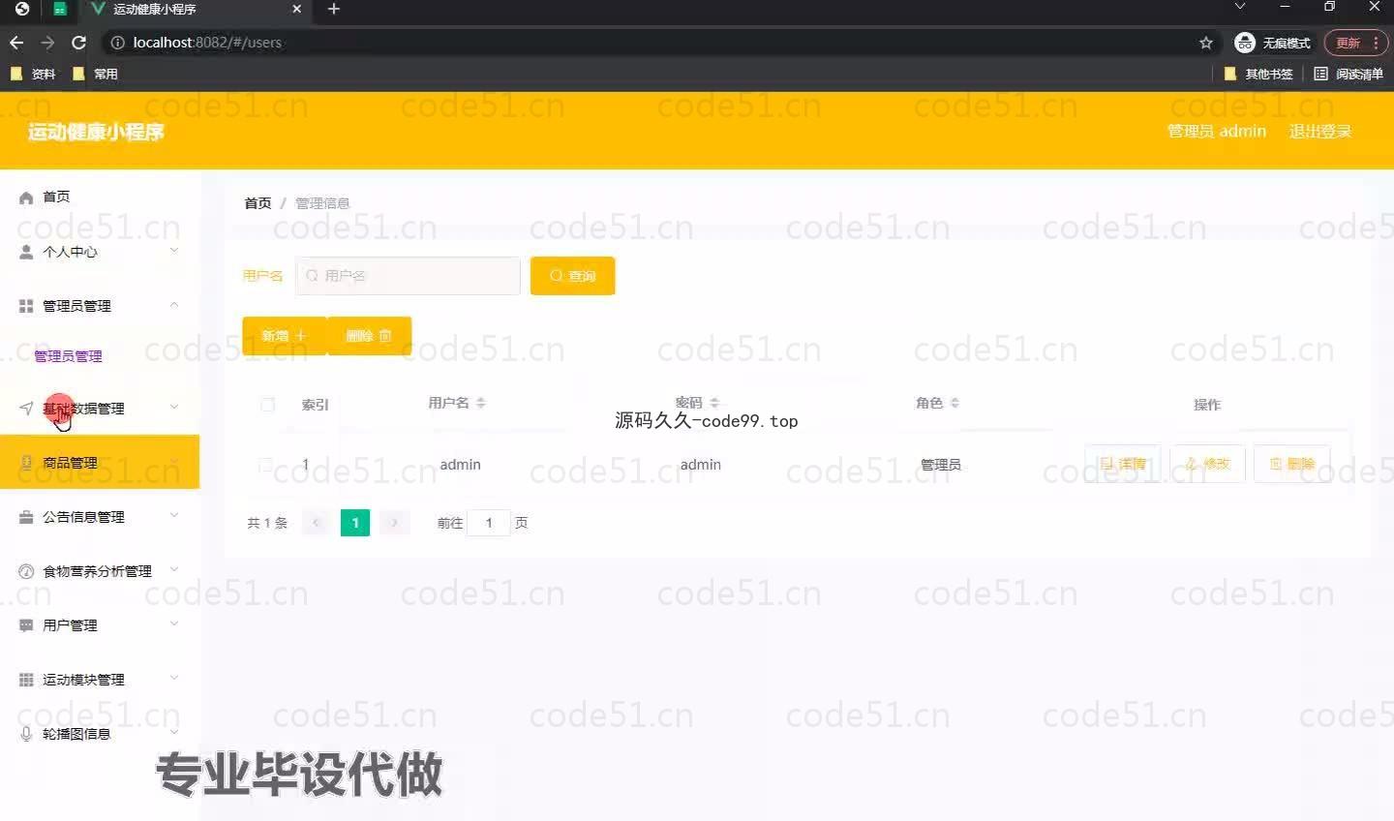Click the 管理员 role cell

tap(941, 465)
